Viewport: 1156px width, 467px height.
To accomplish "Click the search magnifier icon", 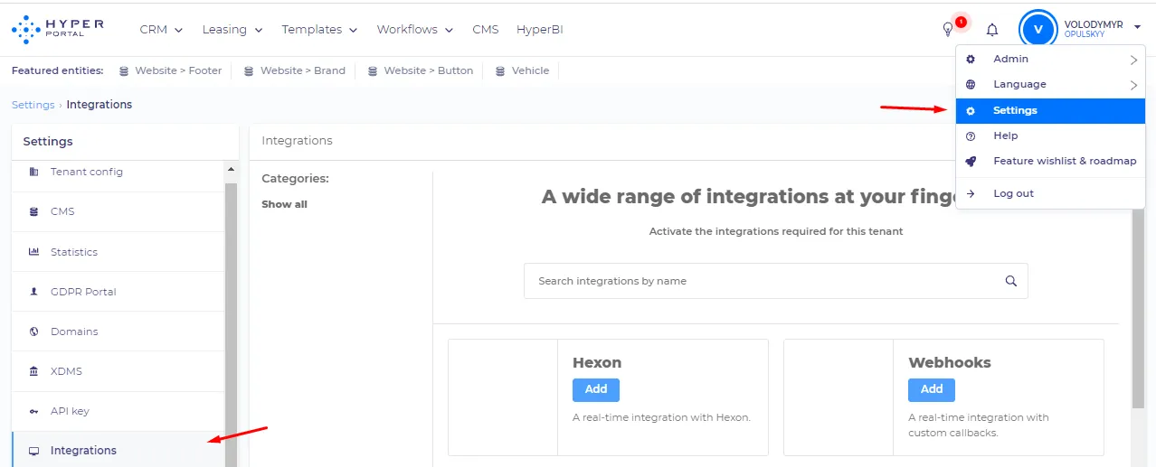I will (1011, 281).
